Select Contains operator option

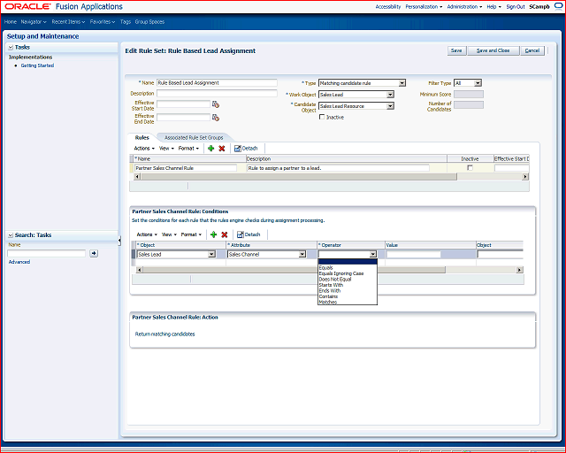pos(328,296)
